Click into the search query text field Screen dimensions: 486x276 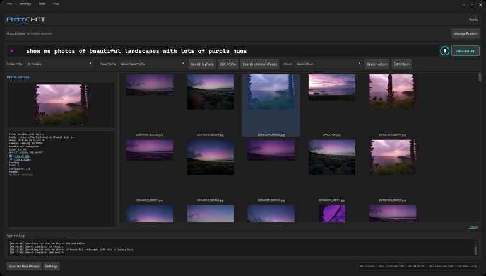(x=227, y=51)
